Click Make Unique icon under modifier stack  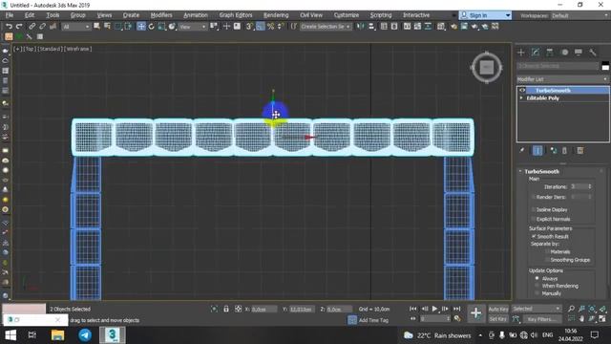click(554, 151)
